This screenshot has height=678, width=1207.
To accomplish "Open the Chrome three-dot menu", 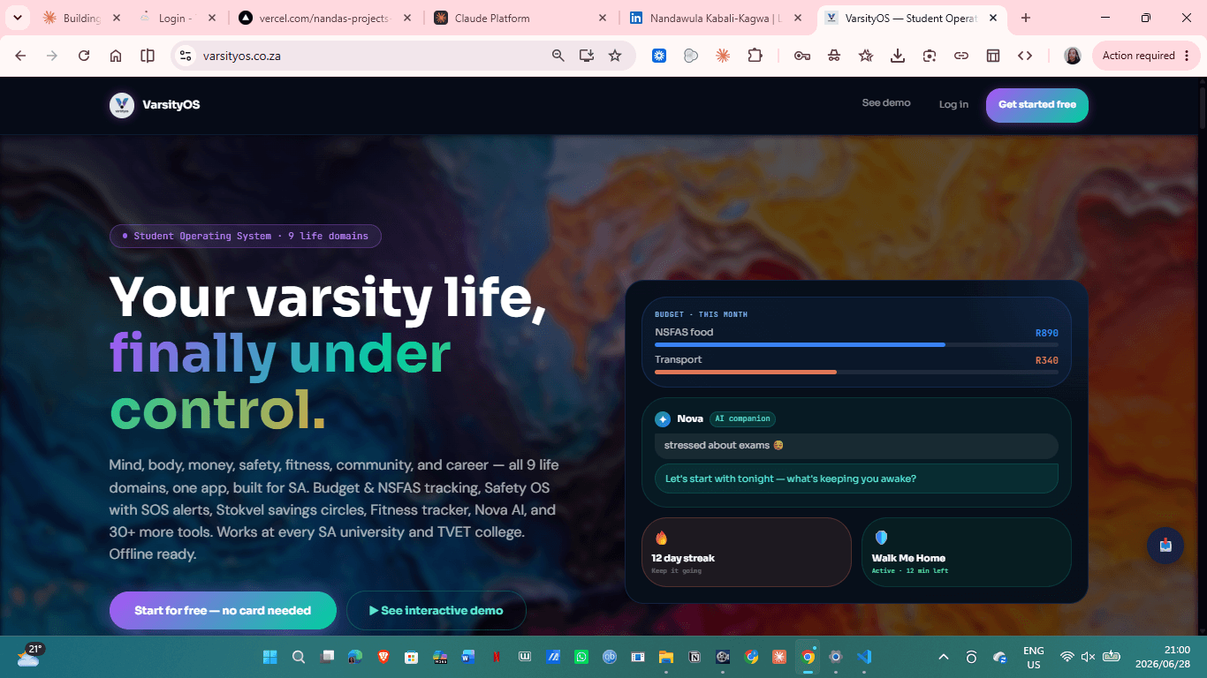I will (x=1187, y=56).
